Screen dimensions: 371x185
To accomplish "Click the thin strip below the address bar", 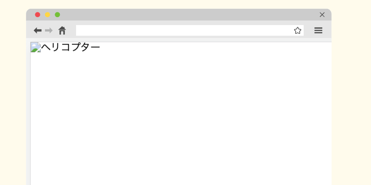I will click(x=179, y=39).
